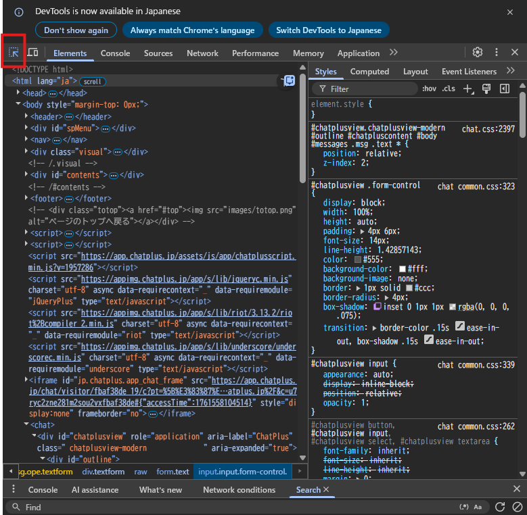Image resolution: width=527 pixels, height=515 pixels.
Task: Clear the search with the cancel icon
Action: (x=517, y=507)
